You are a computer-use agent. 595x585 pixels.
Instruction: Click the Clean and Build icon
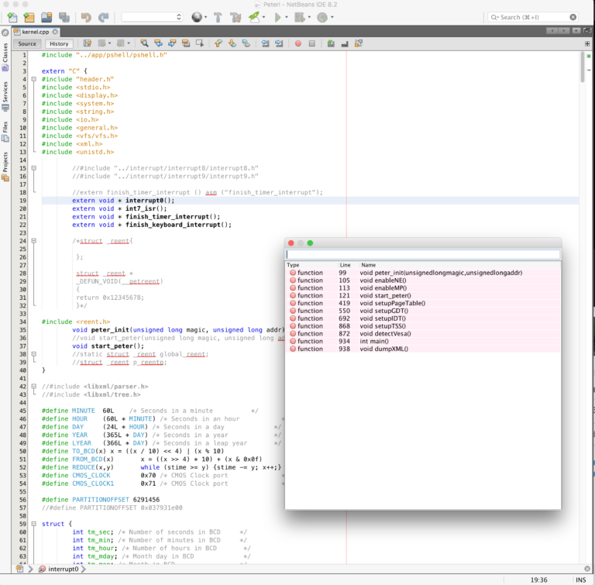tap(236, 18)
